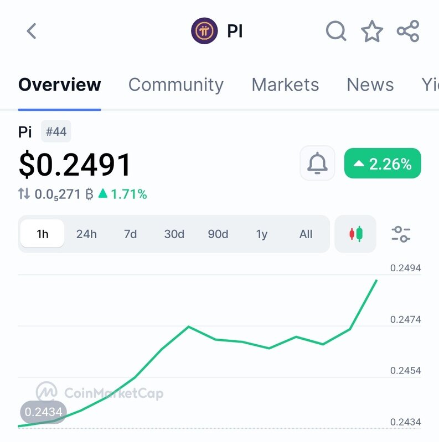The image size is (439, 442).
Task: Choose the 30d chart range
Action: [x=174, y=234]
